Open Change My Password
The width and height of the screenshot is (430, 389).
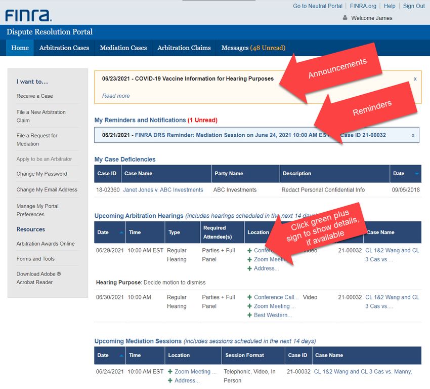click(x=41, y=174)
